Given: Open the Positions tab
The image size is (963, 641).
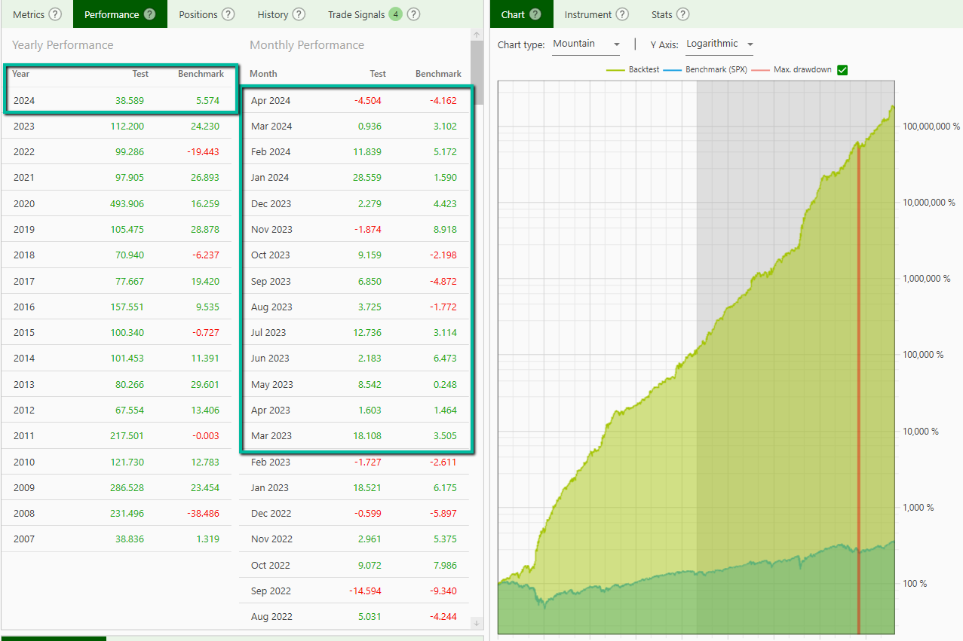Looking at the screenshot, I should coord(198,14).
